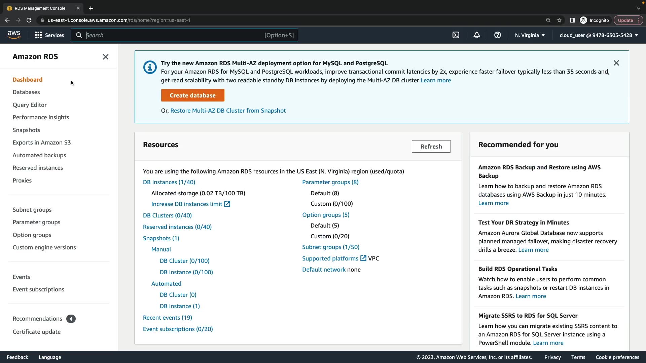Screen dimensions: 646x363
Task: Select Snapshots in the sidebar navigation
Action: pos(26,130)
